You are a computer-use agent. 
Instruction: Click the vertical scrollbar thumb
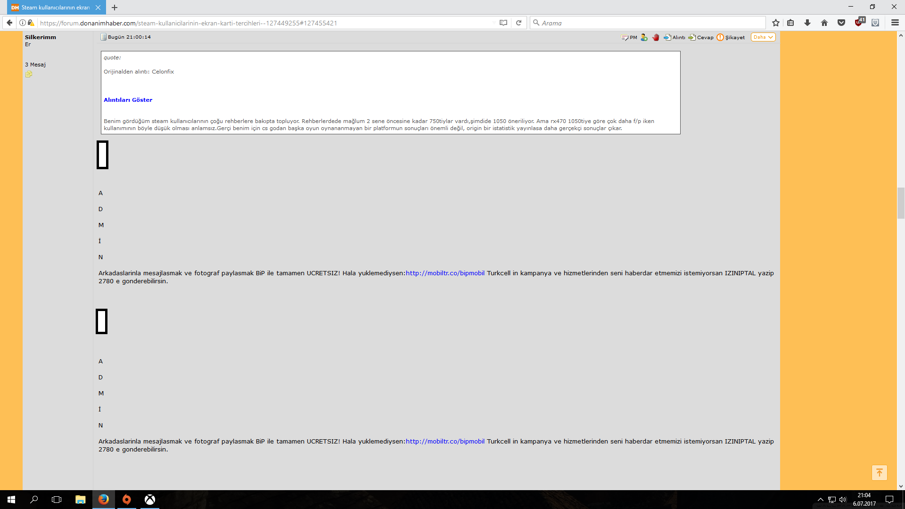click(x=901, y=203)
